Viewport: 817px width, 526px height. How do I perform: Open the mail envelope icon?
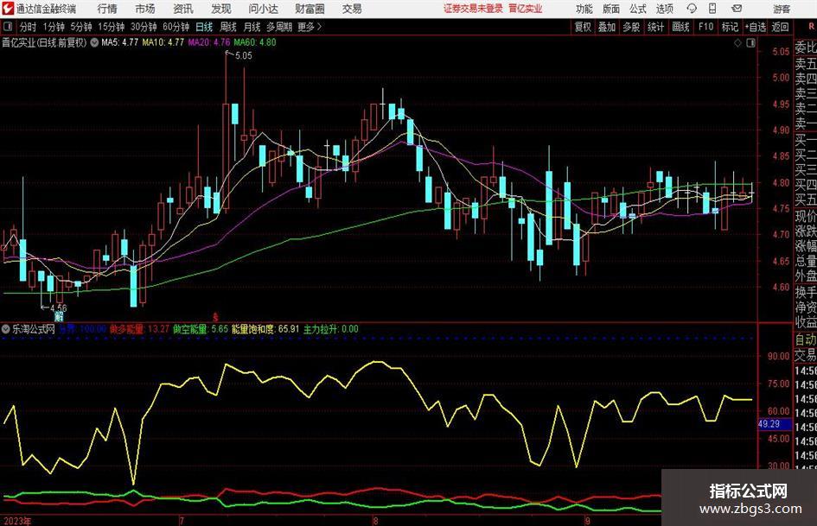pos(737,9)
